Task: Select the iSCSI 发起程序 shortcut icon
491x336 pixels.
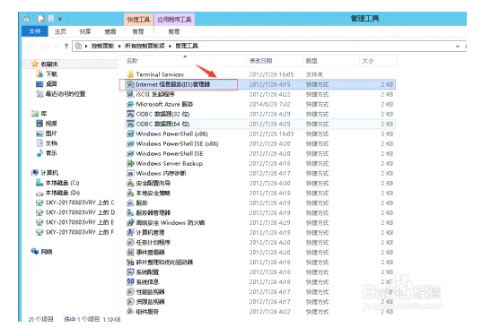Action: [x=130, y=94]
